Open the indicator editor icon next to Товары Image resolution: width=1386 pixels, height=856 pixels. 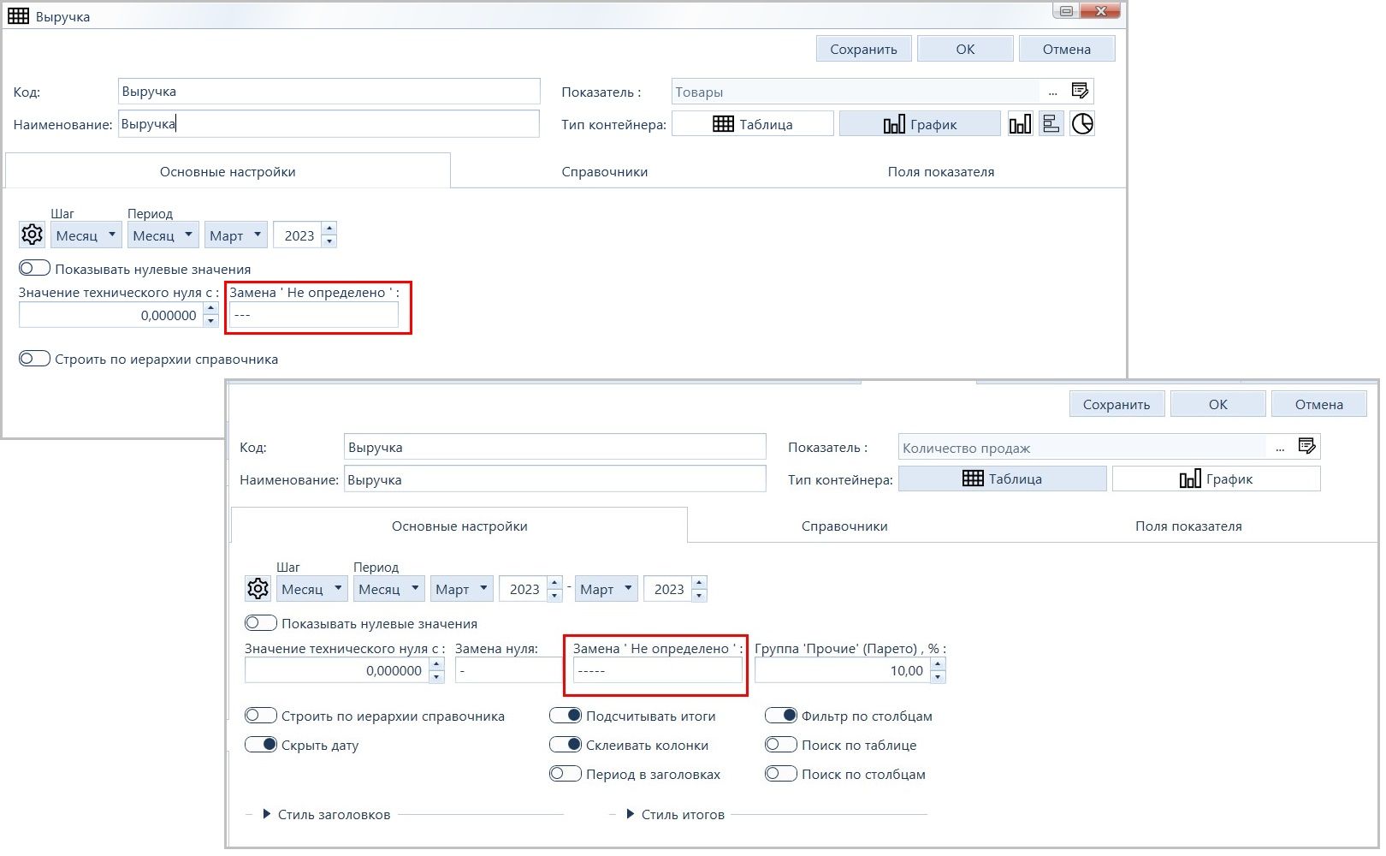point(1080,91)
